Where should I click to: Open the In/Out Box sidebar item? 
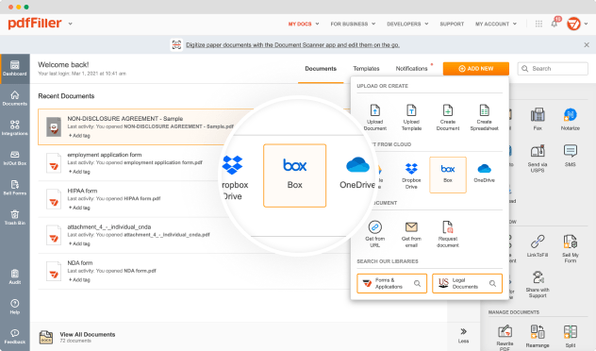15,158
